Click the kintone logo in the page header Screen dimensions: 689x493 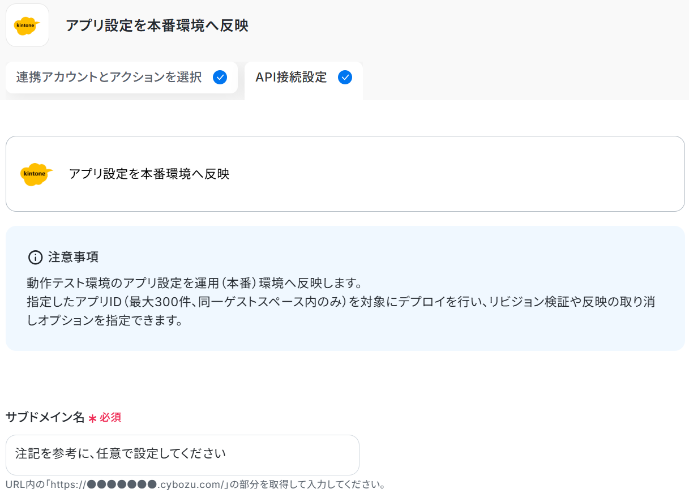pos(27,25)
